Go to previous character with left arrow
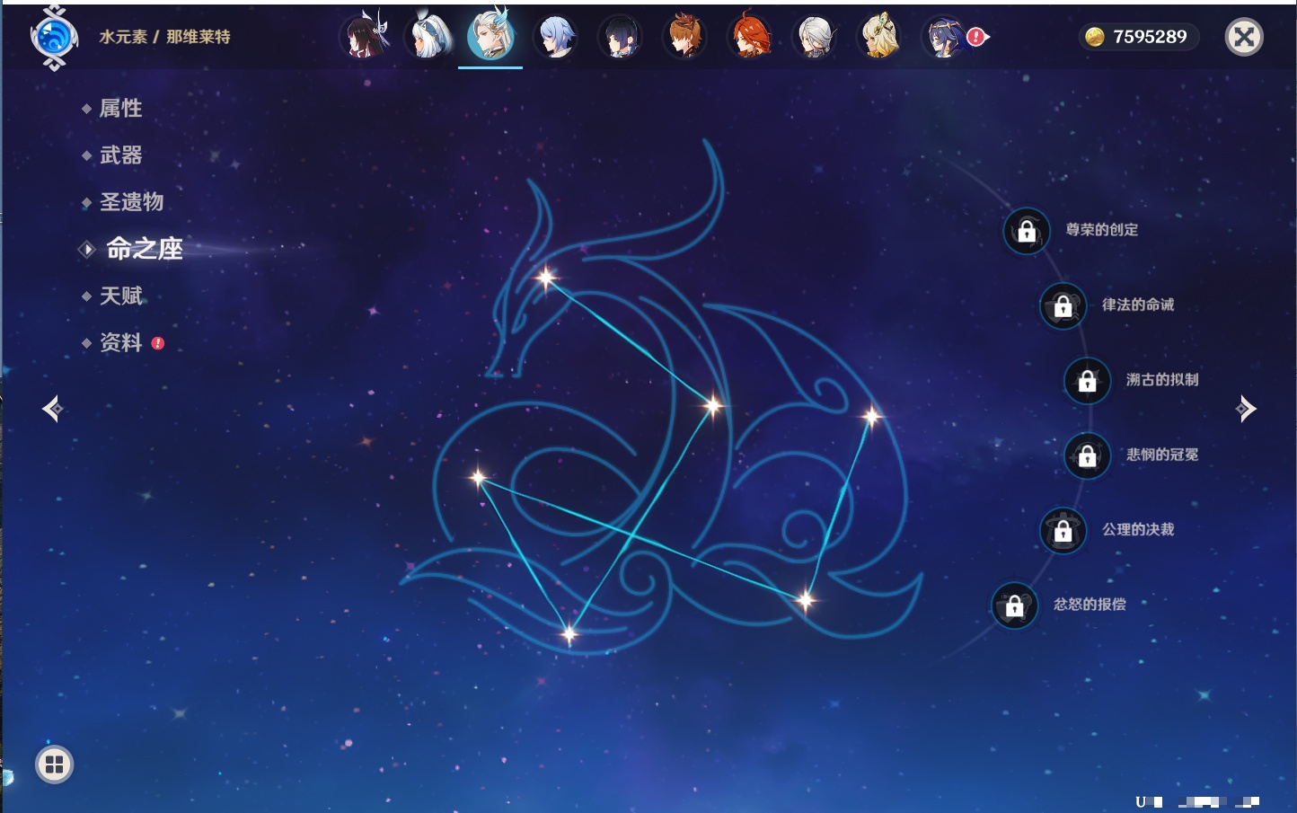This screenshot has height=813, width=1297. pos(52,409)
